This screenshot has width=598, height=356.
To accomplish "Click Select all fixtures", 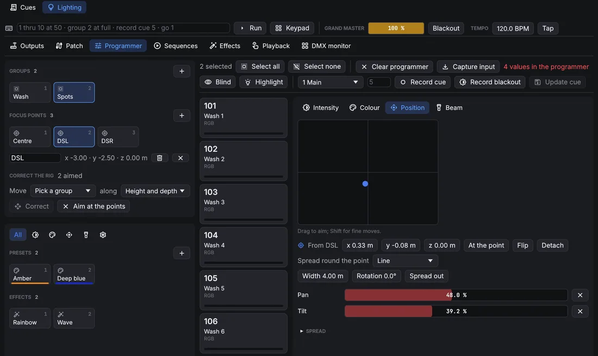I will pos(260,67).
